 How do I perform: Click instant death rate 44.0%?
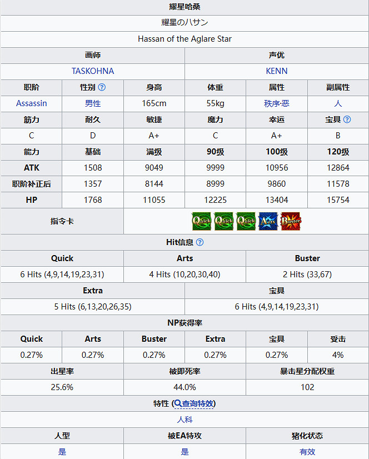[x=185, y=387]
